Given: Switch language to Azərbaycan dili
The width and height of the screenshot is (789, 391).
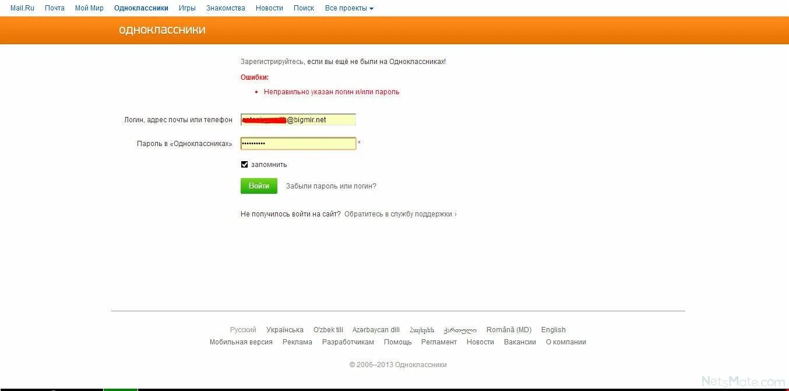Looking at the screenshot, I should pos(376,330).
